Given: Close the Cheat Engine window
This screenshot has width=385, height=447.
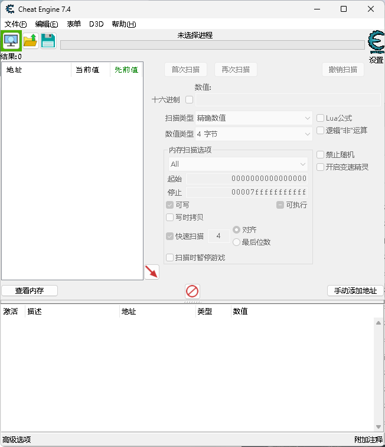Looking at the screenshot, I should 370,9.
